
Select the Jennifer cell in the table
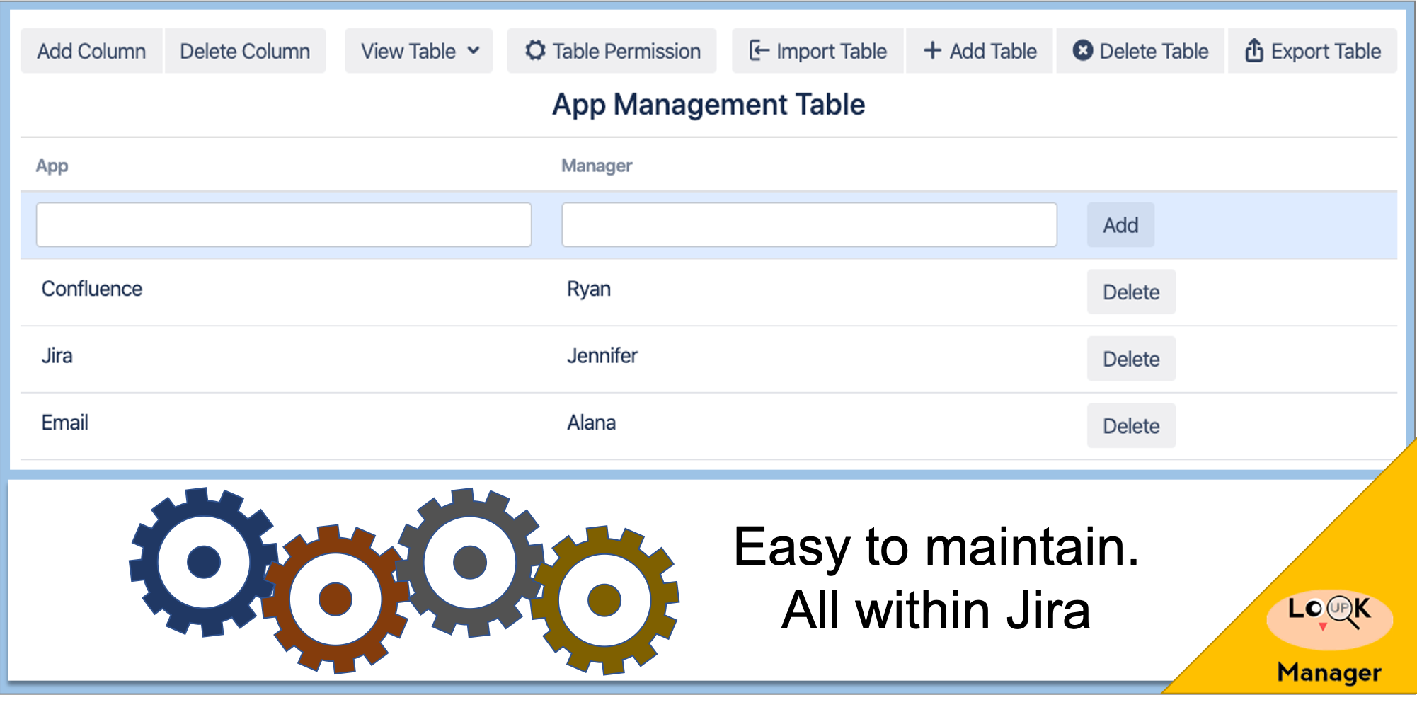point(602,356)
